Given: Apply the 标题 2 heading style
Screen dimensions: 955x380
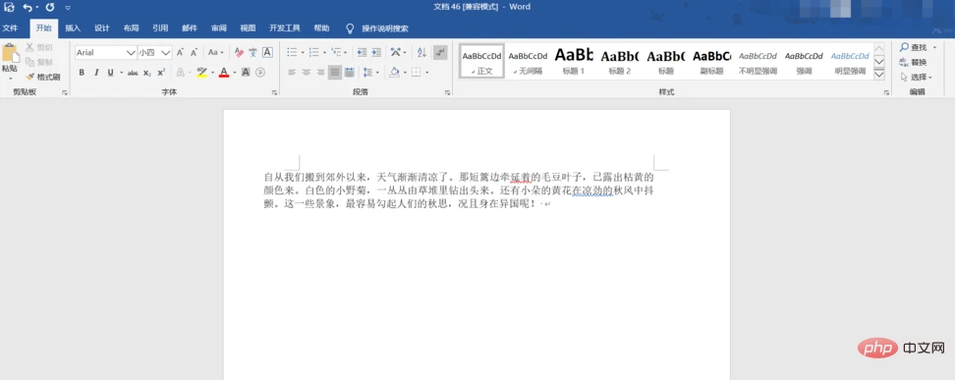Looking at the screenshot, I should pyautogui.click(x=620, y=61).
